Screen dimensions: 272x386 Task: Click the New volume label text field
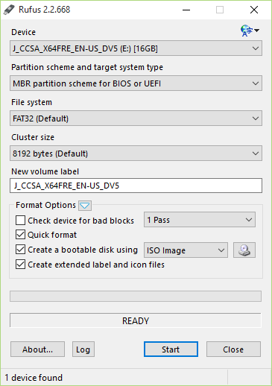pyautogui.click(x=136, y=186)
